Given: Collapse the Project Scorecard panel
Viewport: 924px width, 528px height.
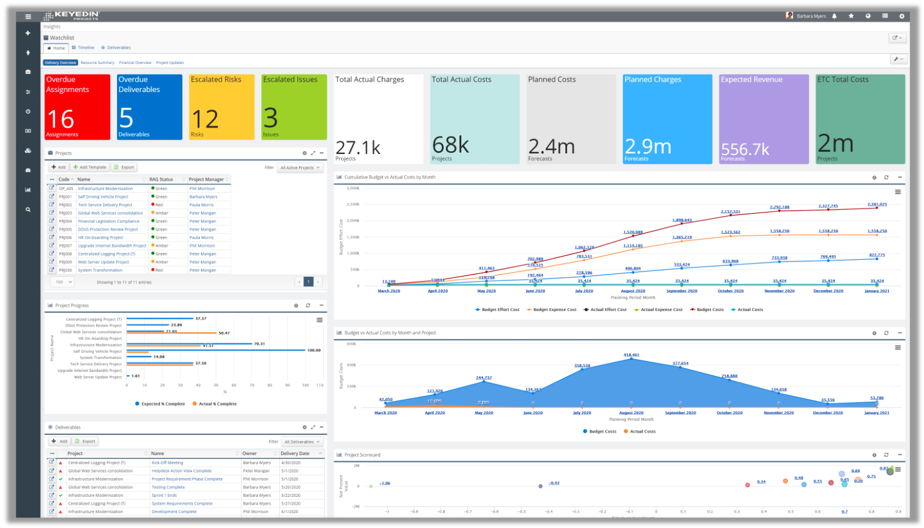Looking at the screenshot, I should (x=900, y=455).
